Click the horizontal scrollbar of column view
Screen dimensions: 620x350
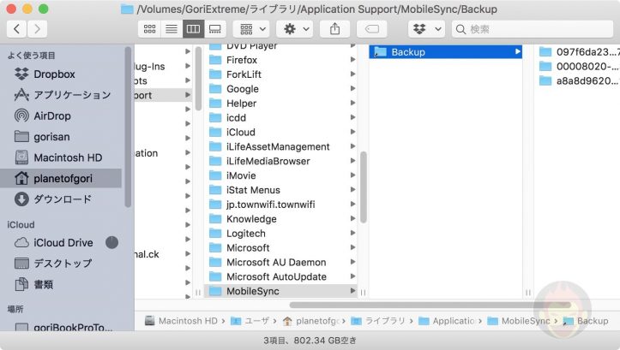[430, 305]
